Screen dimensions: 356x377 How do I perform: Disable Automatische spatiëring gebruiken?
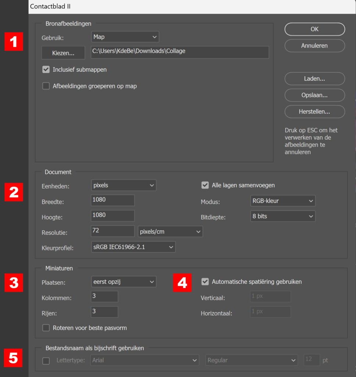pos(205,282)
